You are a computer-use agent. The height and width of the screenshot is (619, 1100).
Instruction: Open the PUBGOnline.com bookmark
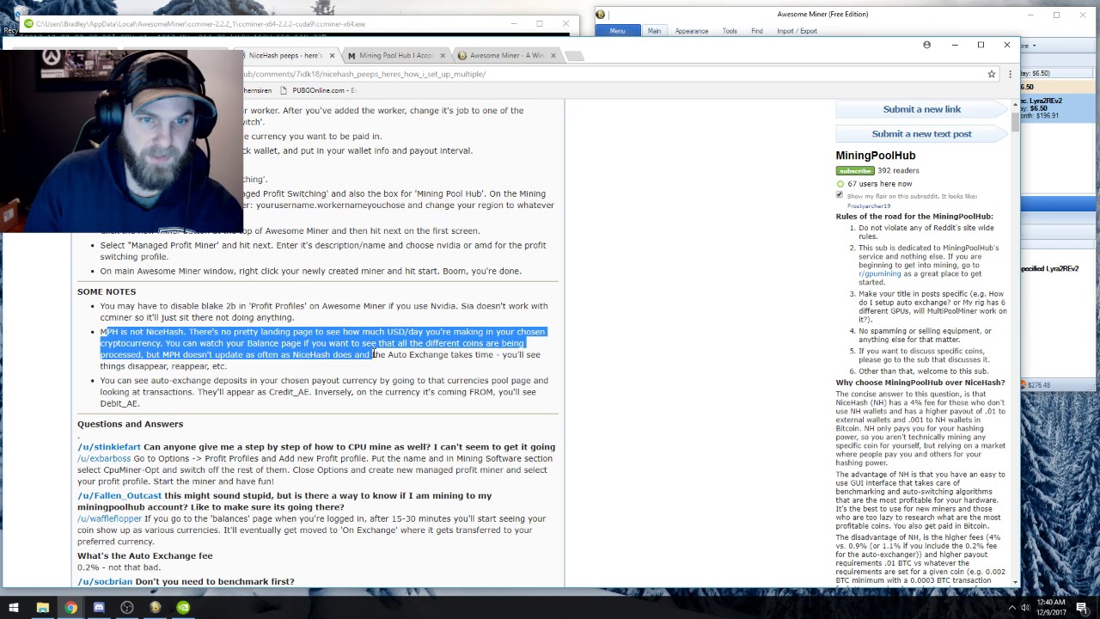317,90
